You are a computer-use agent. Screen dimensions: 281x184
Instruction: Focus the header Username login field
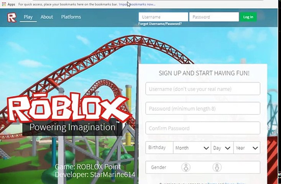click(x=163, y=17)
